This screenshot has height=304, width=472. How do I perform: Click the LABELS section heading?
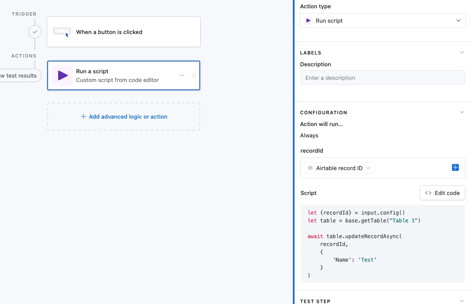(311, 53)
